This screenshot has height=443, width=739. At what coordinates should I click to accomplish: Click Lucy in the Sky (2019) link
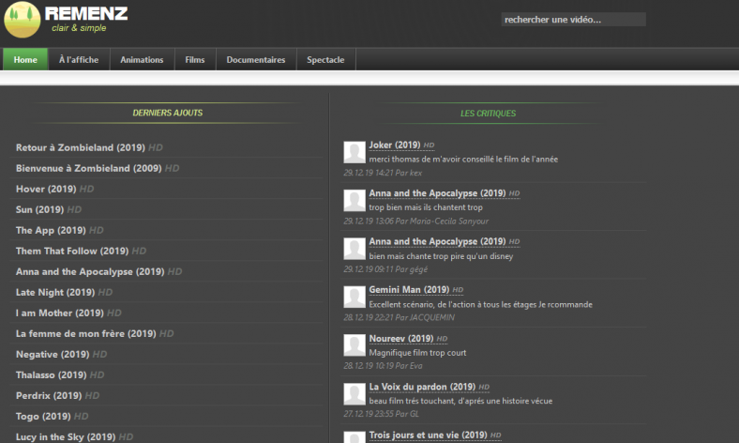[x=65, y=436]
